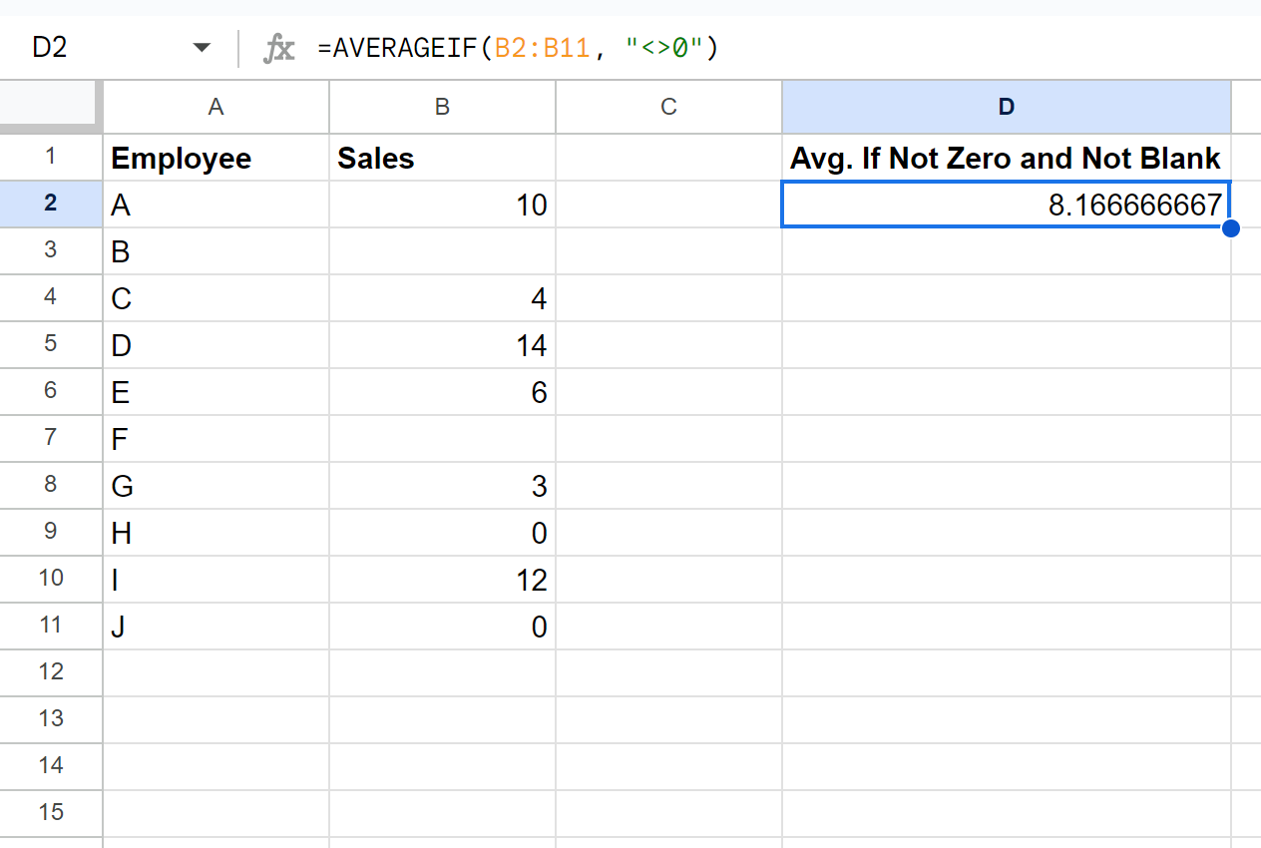Click employee cell F
The width and height of the screenshot is (1261, 848).
pos(215,439)
